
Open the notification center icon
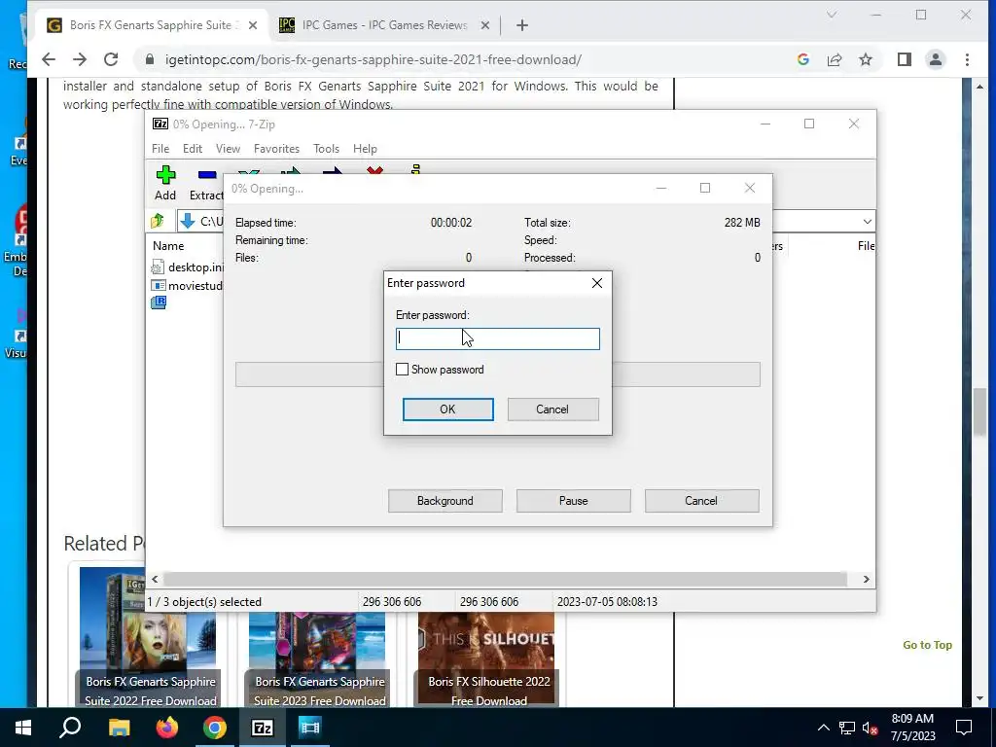(964, 728)
